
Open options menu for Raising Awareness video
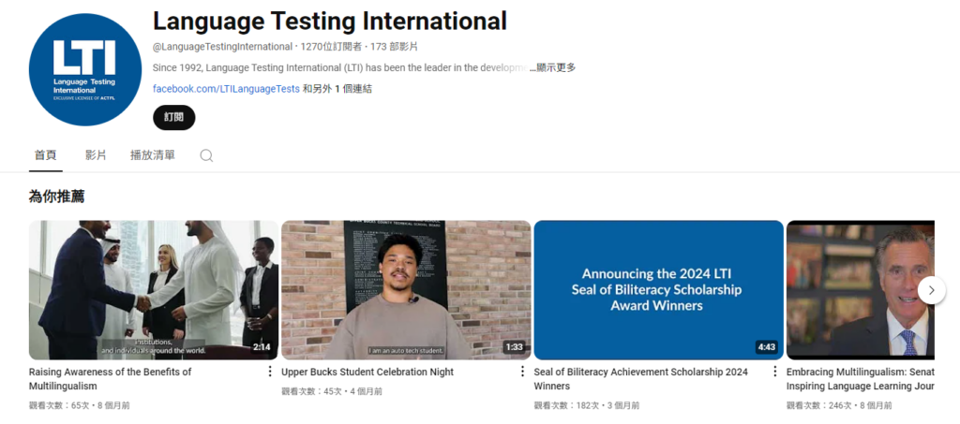[x=270, y=372]
